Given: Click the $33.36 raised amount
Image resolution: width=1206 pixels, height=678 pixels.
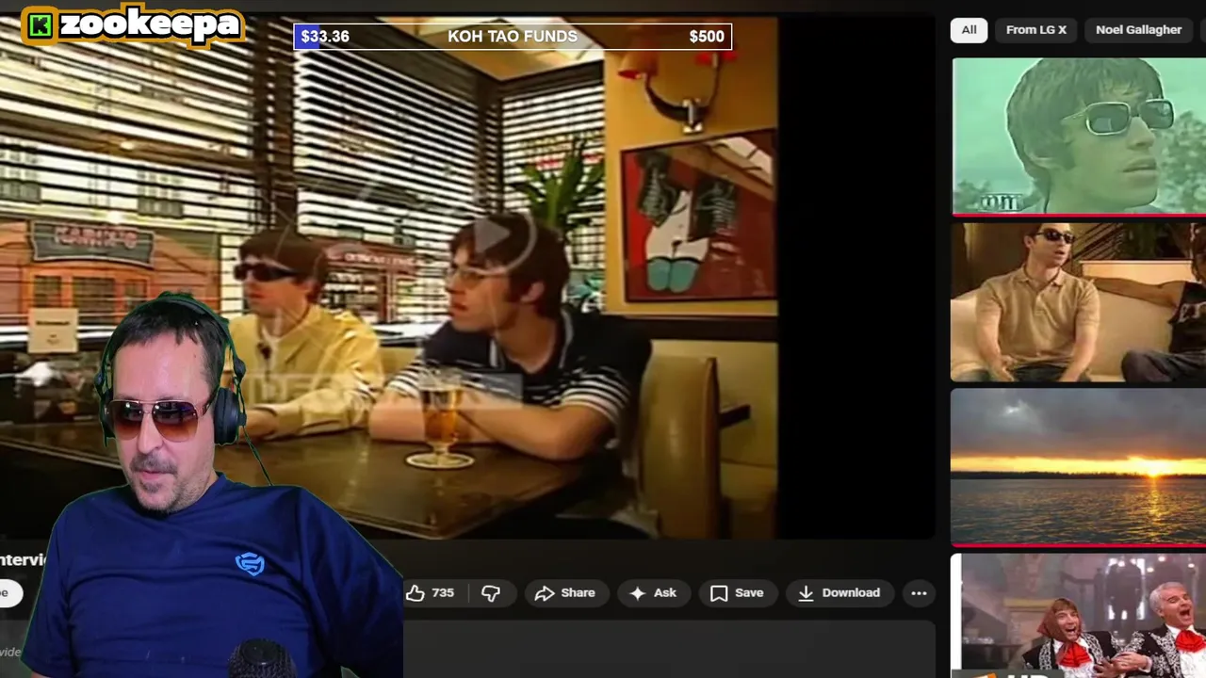Looking at the screenshot, I should point(325,37).
